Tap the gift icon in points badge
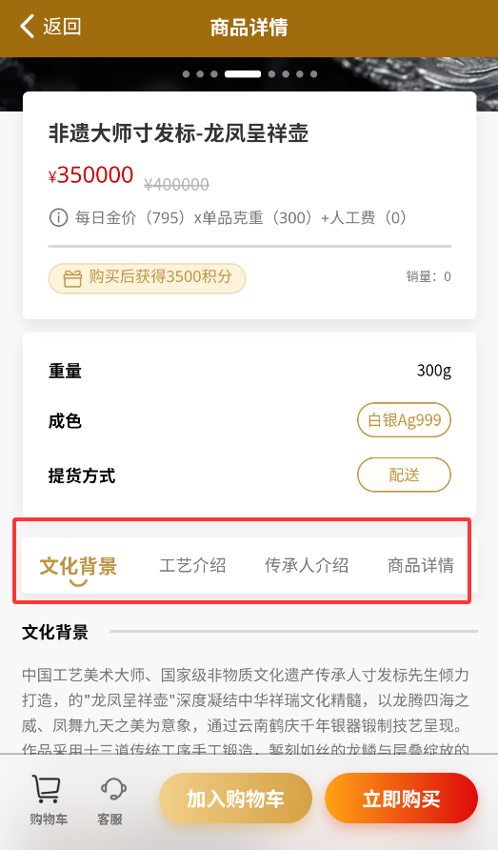The width and height of the screenshot is (498, 850). [x=72, y=278]
